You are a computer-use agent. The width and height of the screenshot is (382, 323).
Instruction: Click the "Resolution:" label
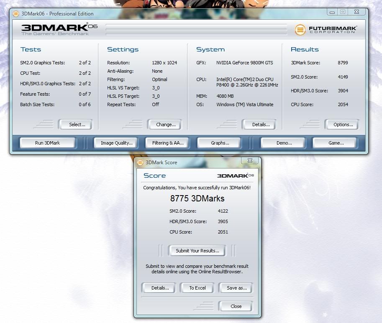(x=118, y=63)
